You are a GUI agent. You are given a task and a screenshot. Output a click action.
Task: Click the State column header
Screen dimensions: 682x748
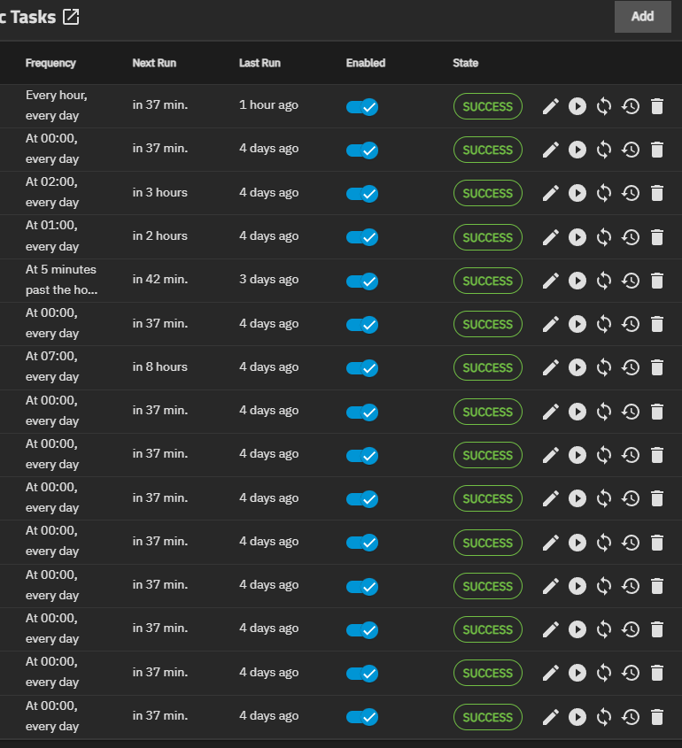coord(465,63)
